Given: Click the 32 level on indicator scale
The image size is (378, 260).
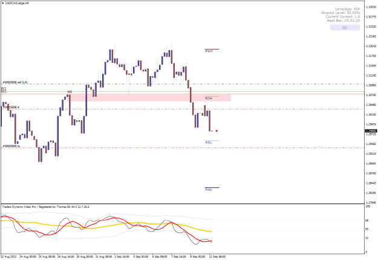Looking at the screenshot, I should [x=367, y=238].
